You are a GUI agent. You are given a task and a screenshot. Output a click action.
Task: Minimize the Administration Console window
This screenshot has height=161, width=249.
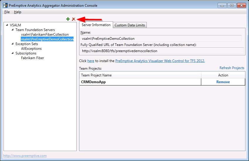tap(222, 6)
